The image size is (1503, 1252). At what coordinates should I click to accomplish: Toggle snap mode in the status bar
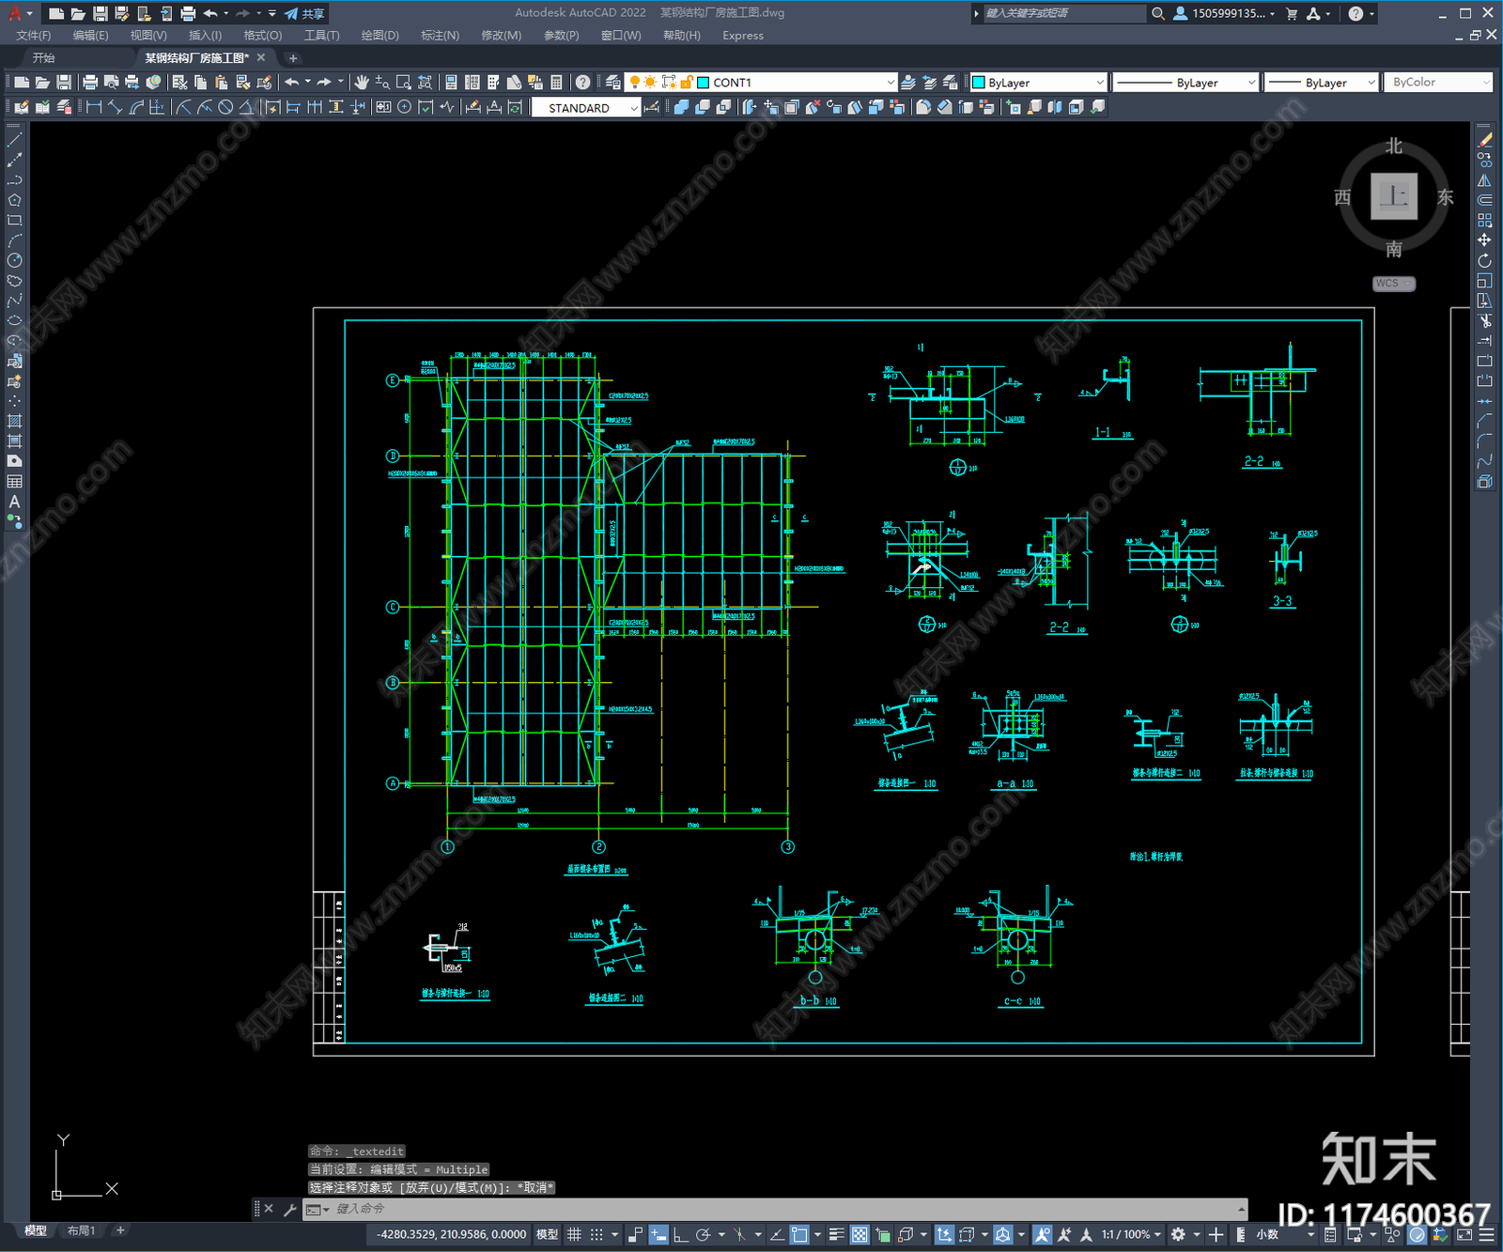pyautogui.click(x=597, y=1234)
